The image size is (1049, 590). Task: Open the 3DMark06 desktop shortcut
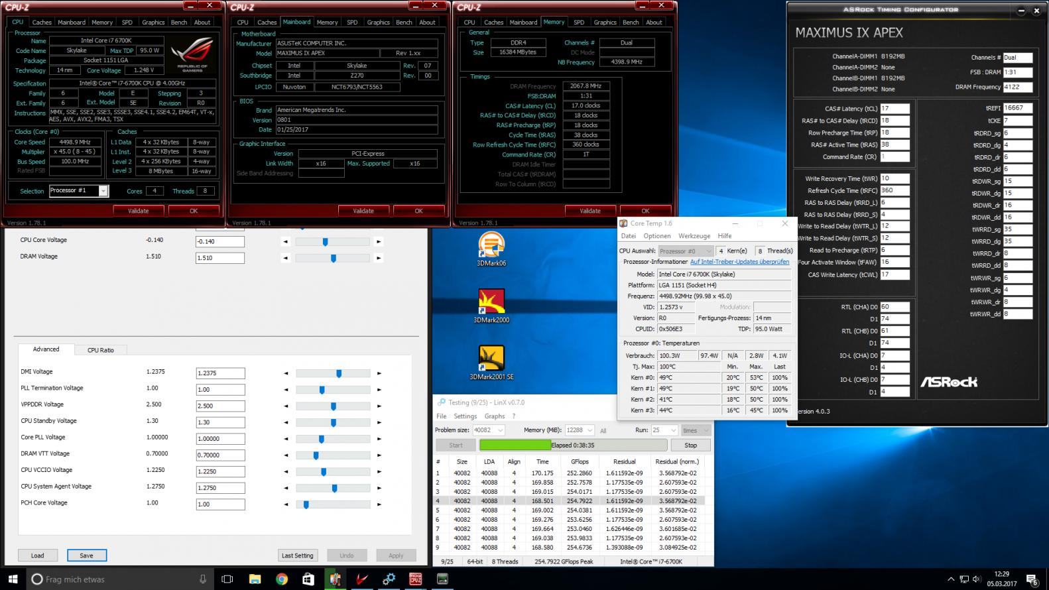[x=491, y=249]
